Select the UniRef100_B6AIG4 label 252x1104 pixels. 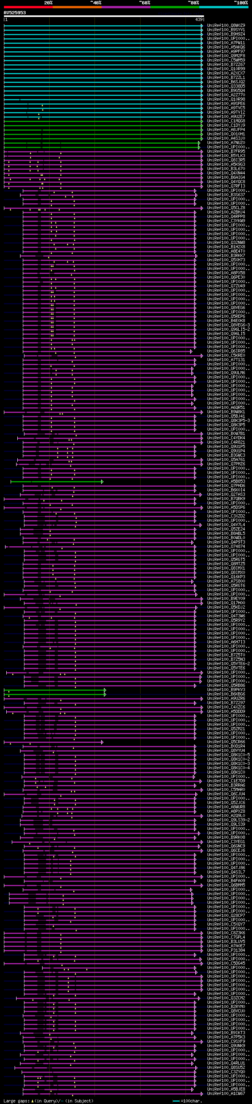coord(226,178)
